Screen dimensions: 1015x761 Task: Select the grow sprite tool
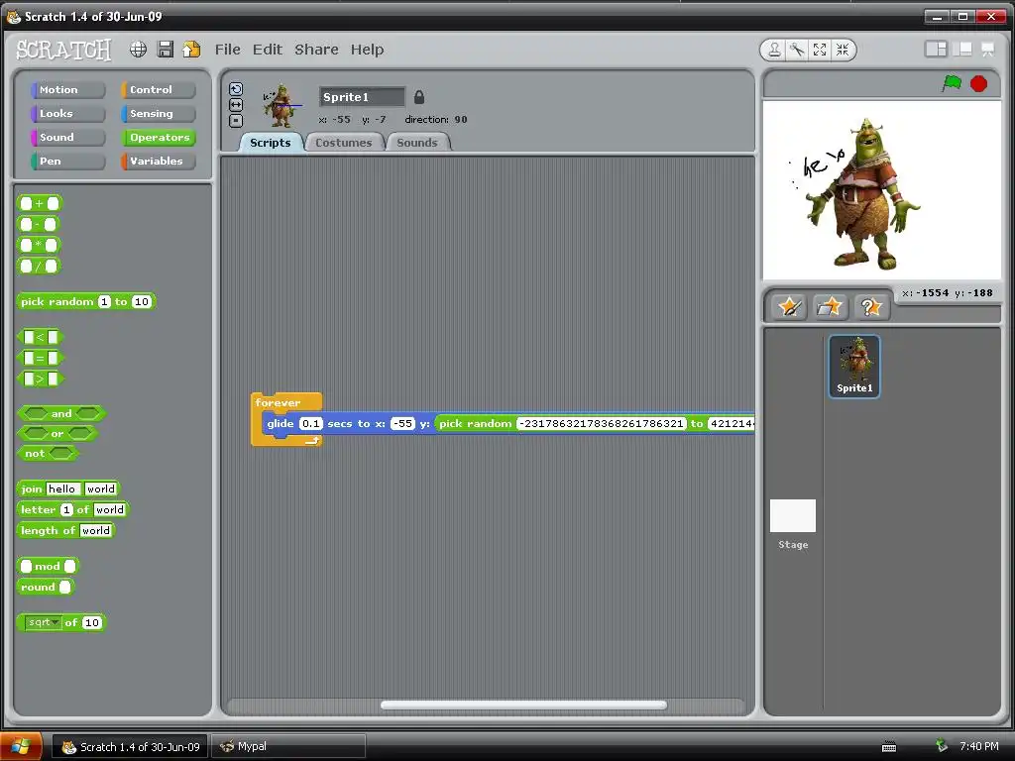[820, 50]
